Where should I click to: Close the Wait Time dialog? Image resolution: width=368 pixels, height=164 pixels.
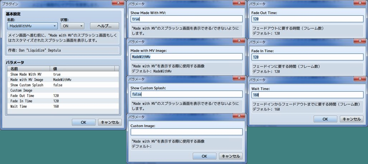360,78
